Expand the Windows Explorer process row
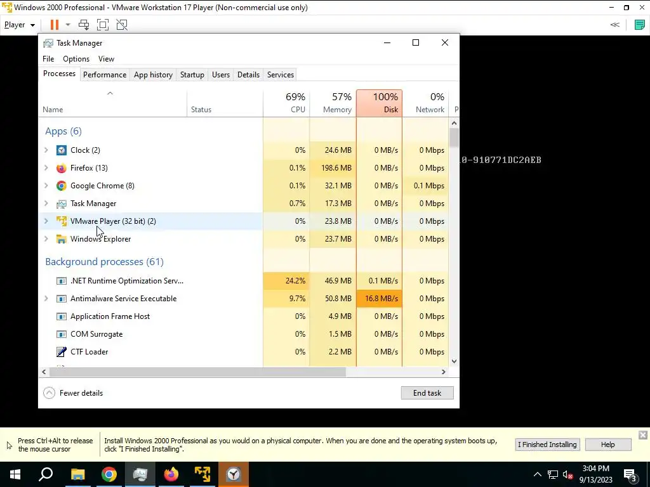 pyautogui.click(x=46, y=239)
